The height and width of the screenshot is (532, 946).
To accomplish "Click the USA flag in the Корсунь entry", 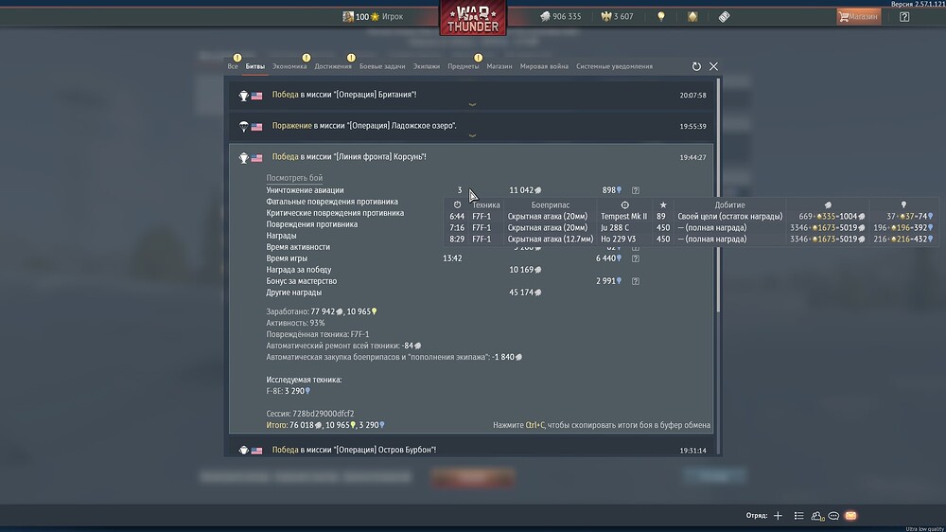I will (257, 157).
